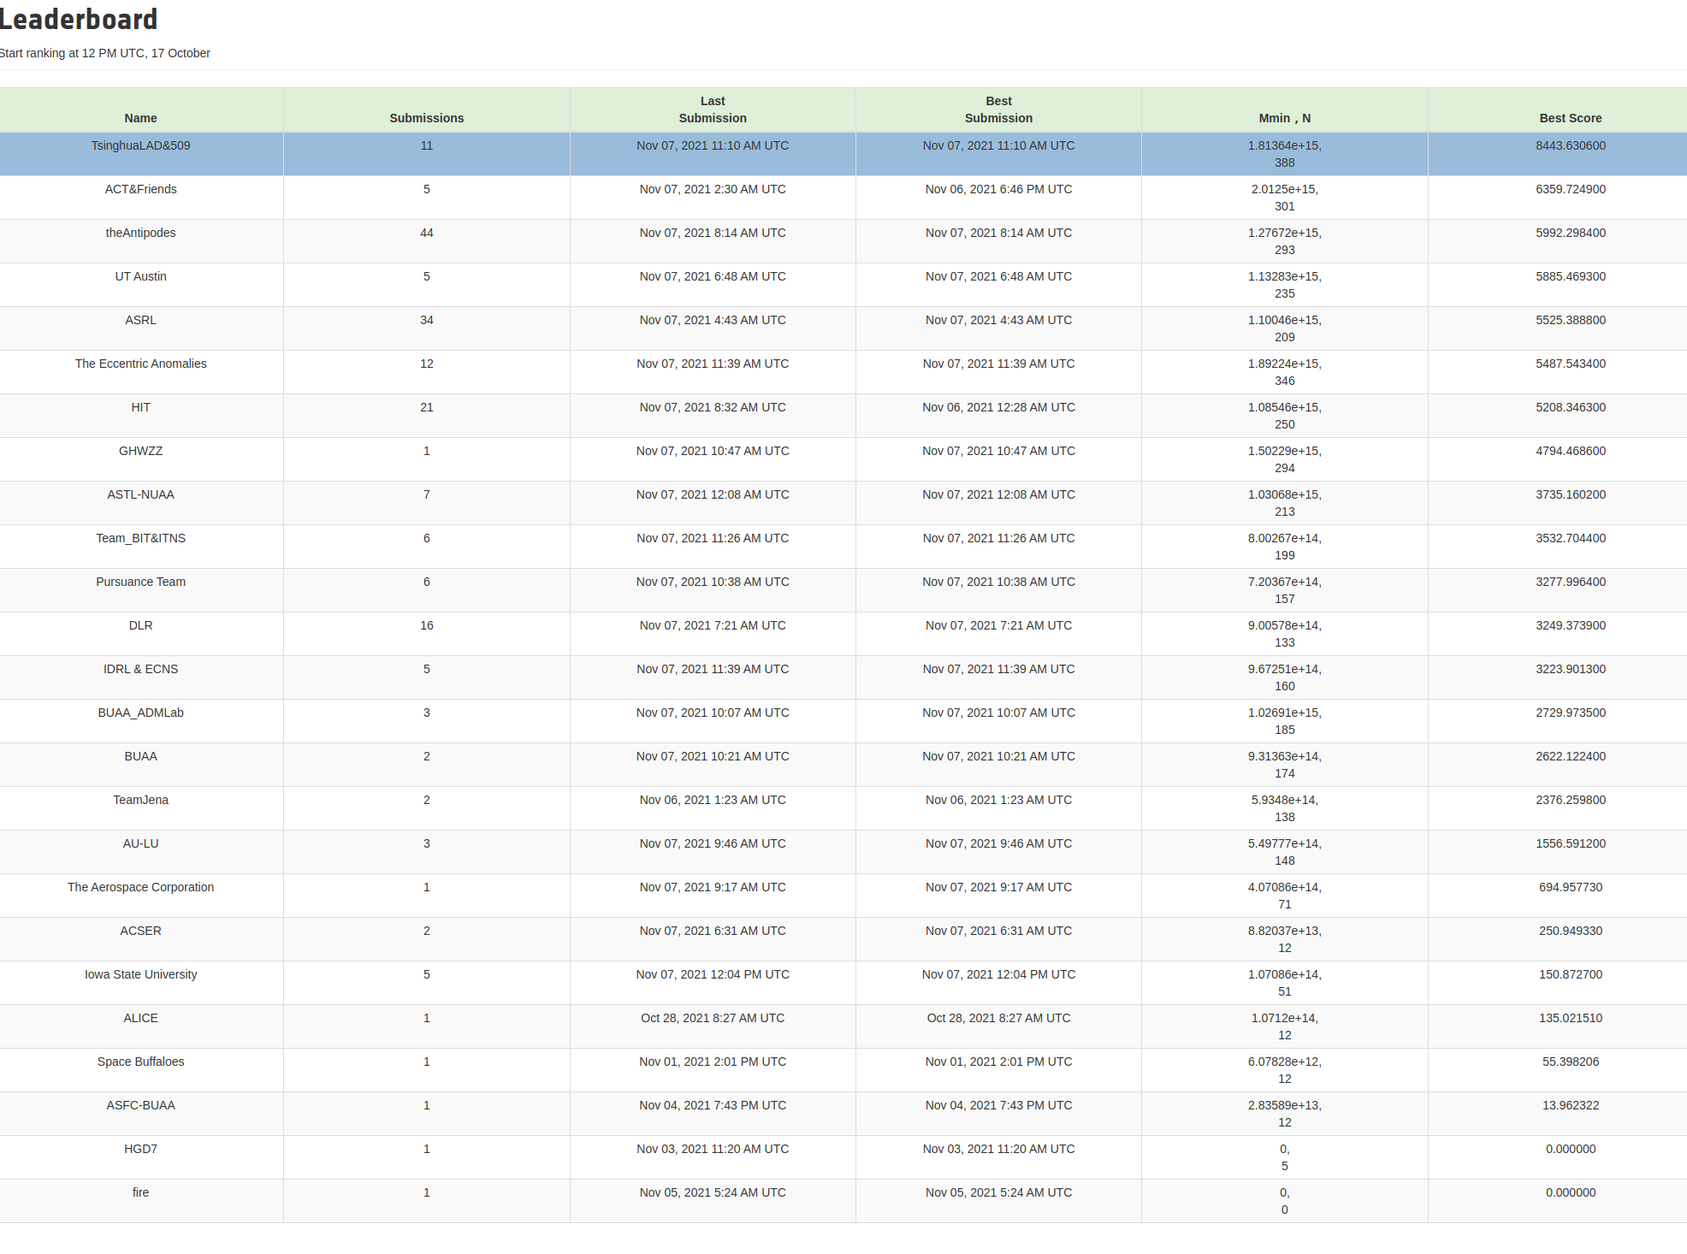Select the BUAA_ADMLab team name
Screen dimensions: 1687x1254
point(140,713)
